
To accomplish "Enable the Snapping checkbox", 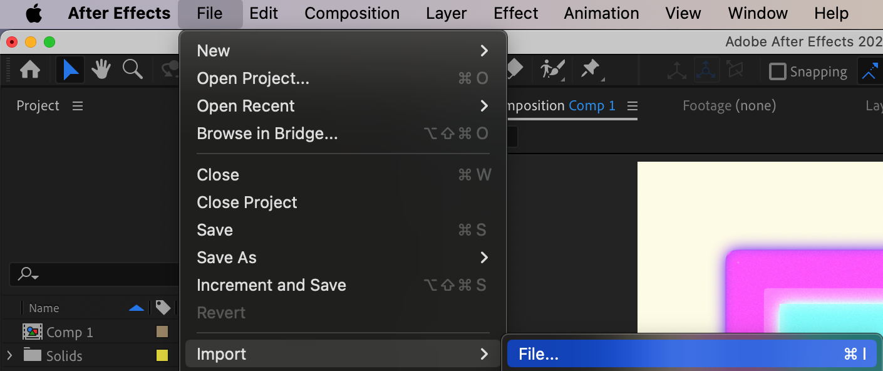I will (777, 71).
